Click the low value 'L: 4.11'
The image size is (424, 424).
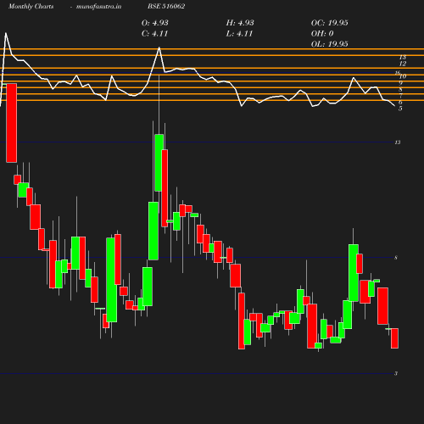239,34
